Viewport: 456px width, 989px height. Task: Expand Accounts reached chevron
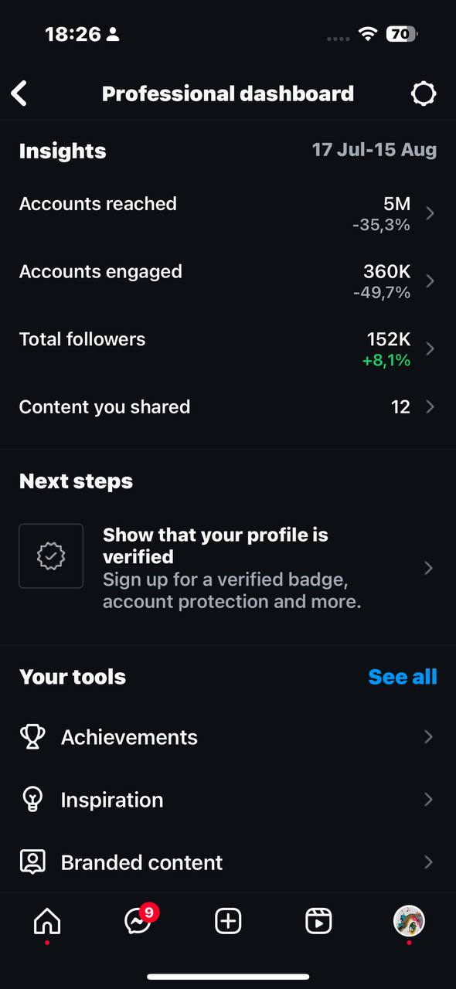coord(430,213)
